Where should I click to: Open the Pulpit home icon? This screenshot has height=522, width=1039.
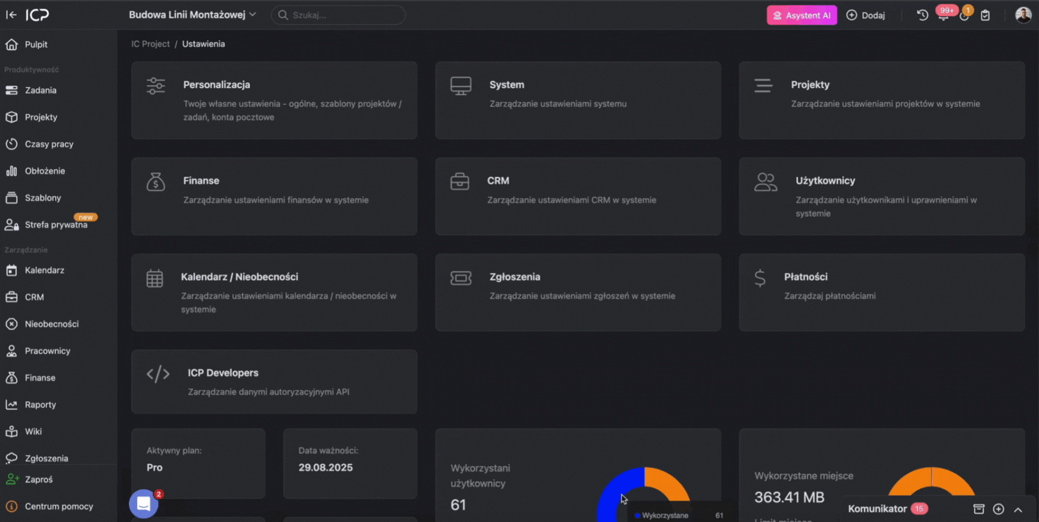tap(11, 44)
